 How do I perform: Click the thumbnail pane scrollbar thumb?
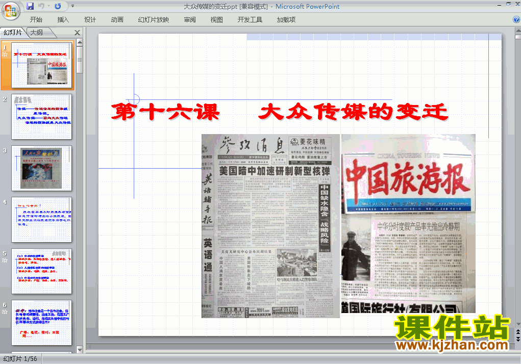[80, 60]
